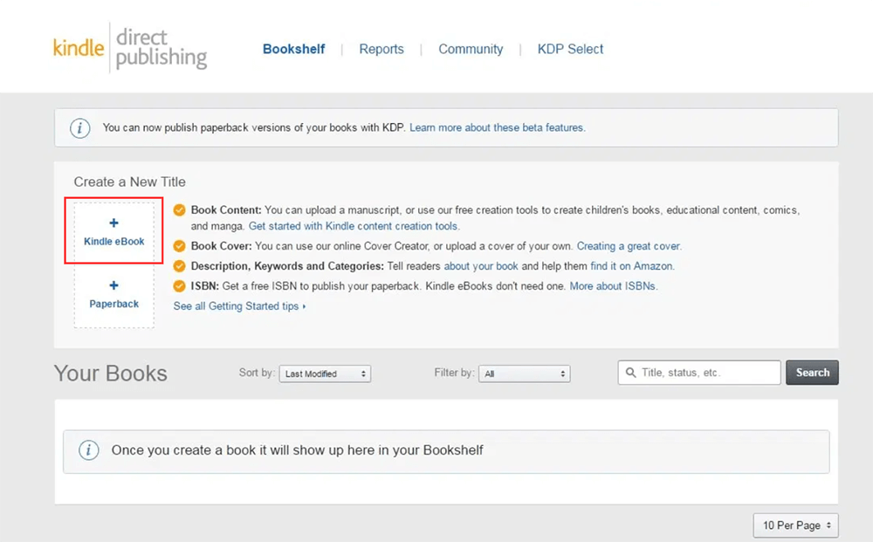
Task: Click the plus icon for Paperback
Action: click(x=114, y=286)
